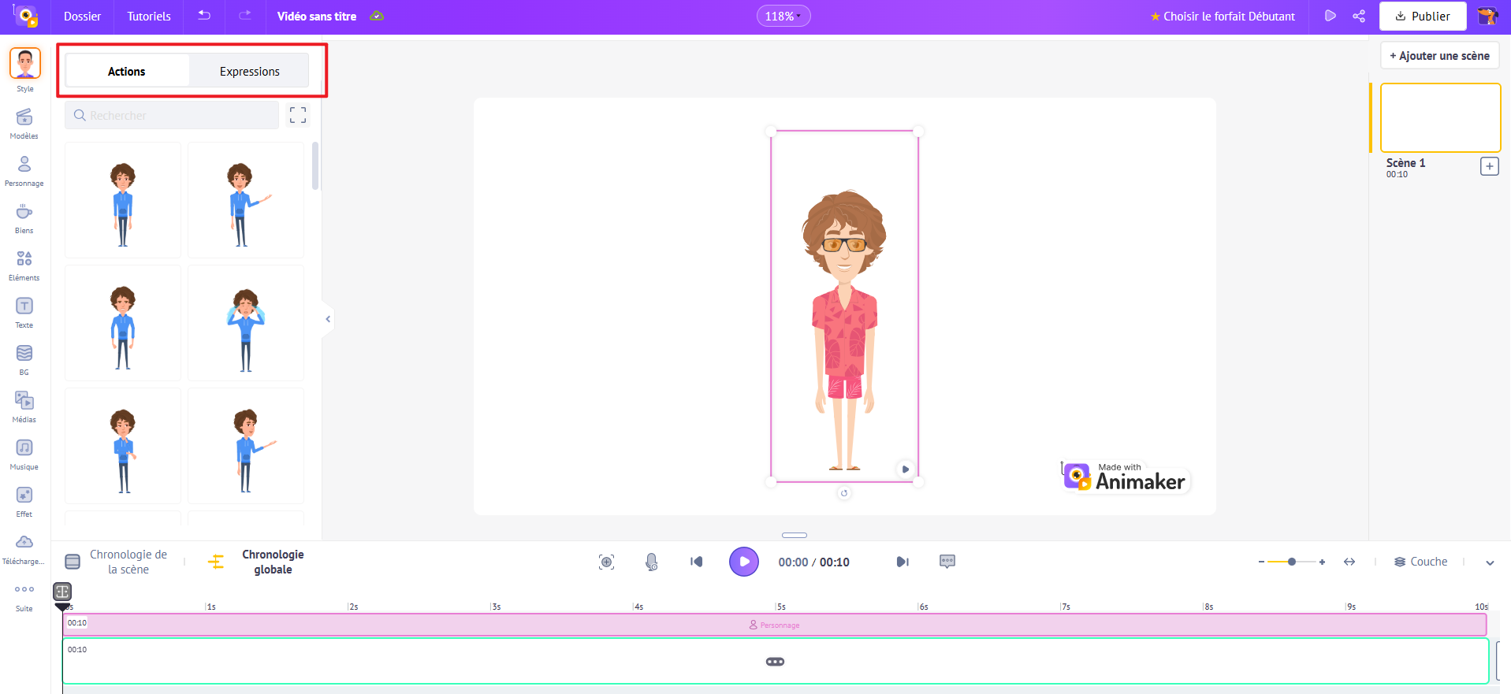Switch to Chronologie de la scène
Viewport: 1511px width, 694px height.
(117, 562)
